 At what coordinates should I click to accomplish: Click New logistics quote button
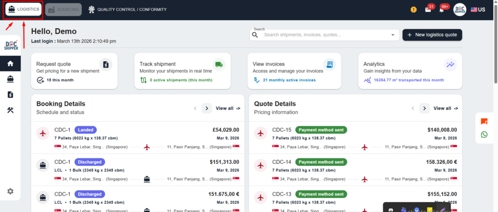click(x=432, y=35)
